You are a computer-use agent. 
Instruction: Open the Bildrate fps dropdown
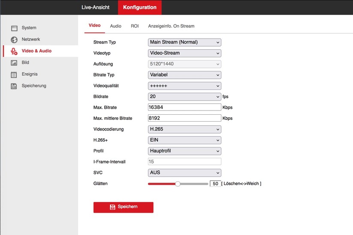click(x=184, y=97)
